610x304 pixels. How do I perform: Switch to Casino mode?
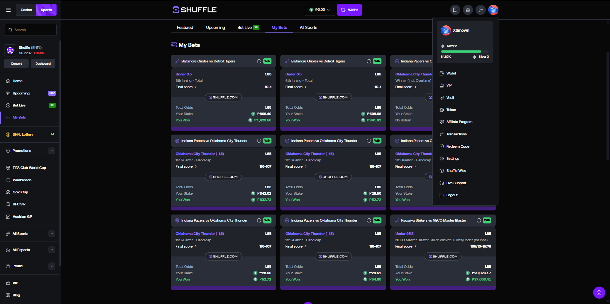click(26, 10)
